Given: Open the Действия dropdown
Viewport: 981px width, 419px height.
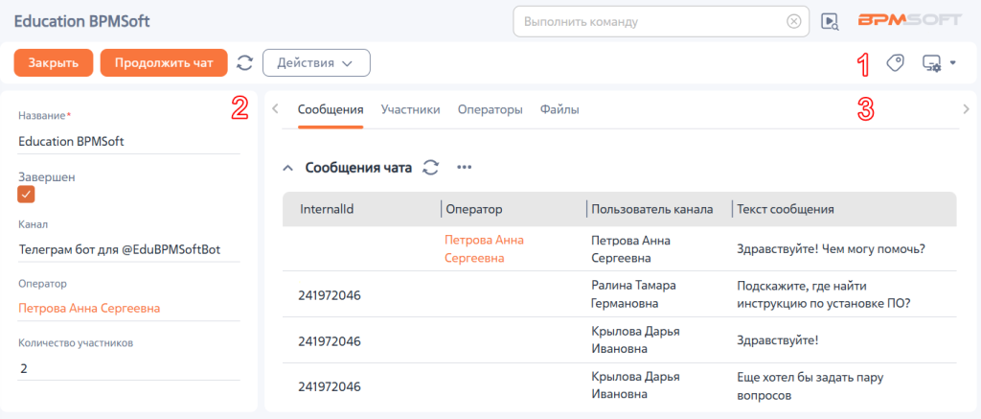Looking at the screenshot, I should (316, 62).
